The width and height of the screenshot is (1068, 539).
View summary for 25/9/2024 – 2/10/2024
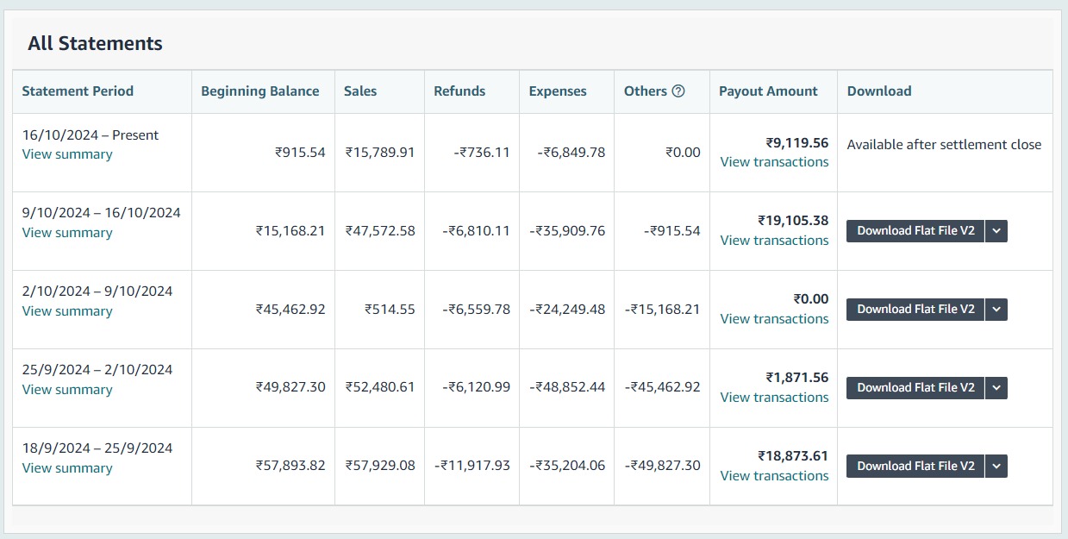pos(67,390)
